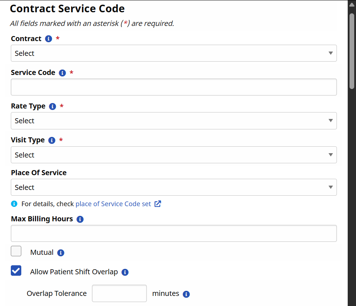Click the Max Billing Hours info icon
Image resolution: width=356 pixels, height=306 pixels.
coord(80,219)
